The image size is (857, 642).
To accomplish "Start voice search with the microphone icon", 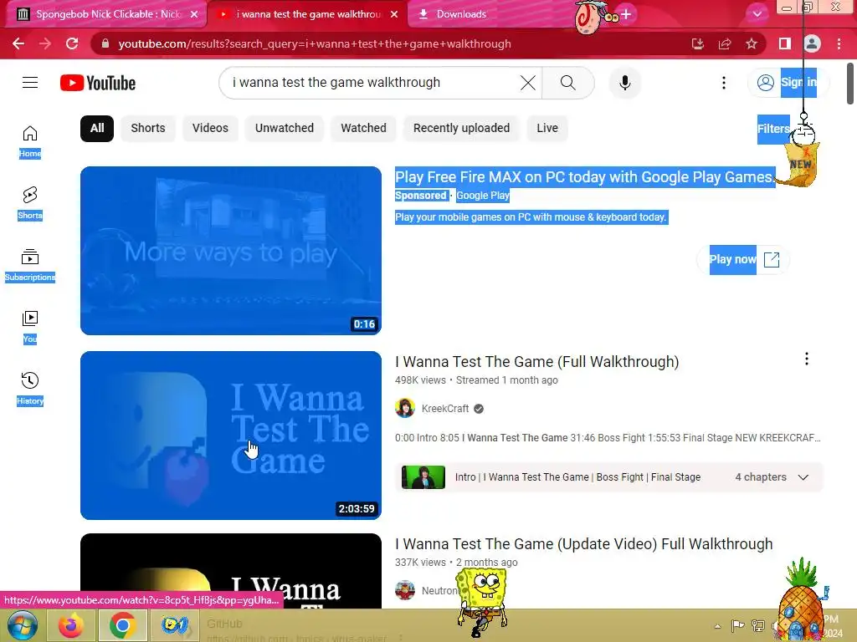I will [x=625, y=83].
